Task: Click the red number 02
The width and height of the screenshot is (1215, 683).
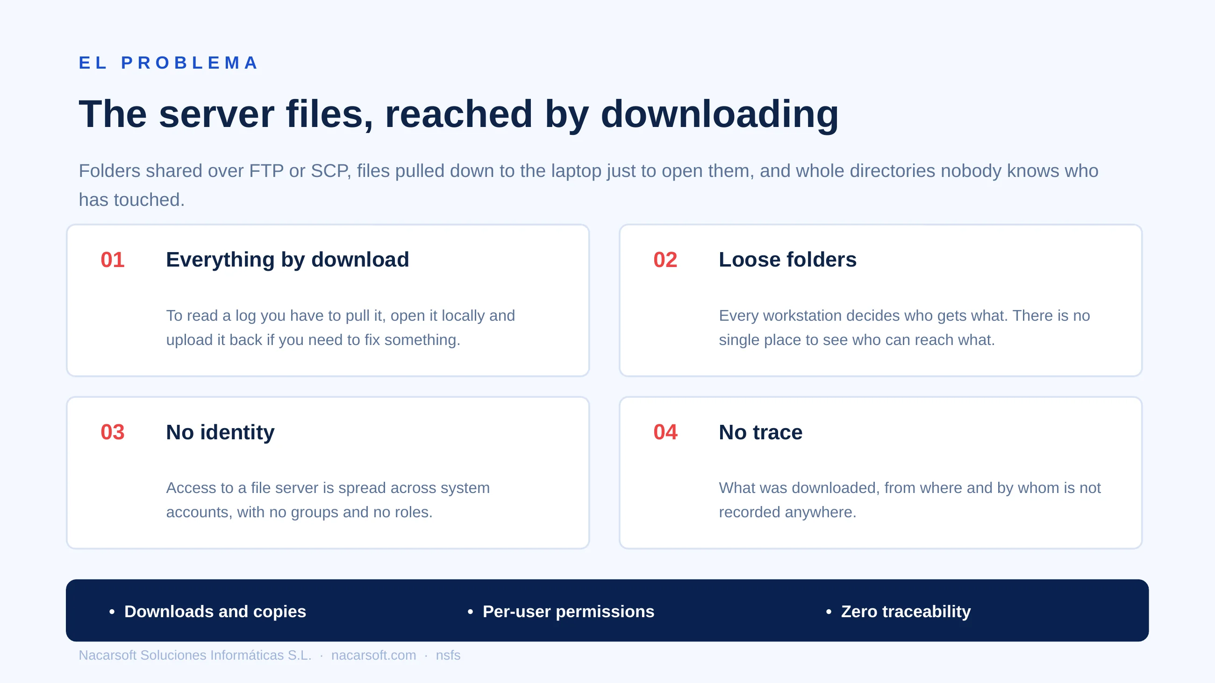Action: point(665,260)
